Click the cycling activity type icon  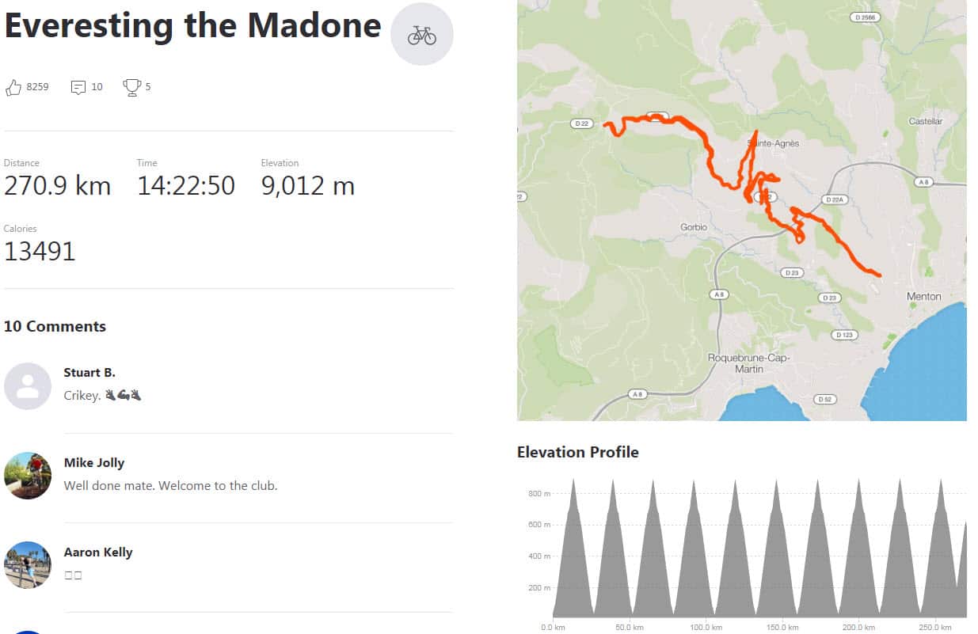tap(421, 34)
